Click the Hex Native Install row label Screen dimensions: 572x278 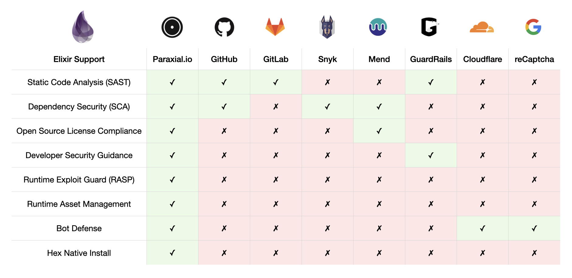pyautogui.click(x=79, y=253)
